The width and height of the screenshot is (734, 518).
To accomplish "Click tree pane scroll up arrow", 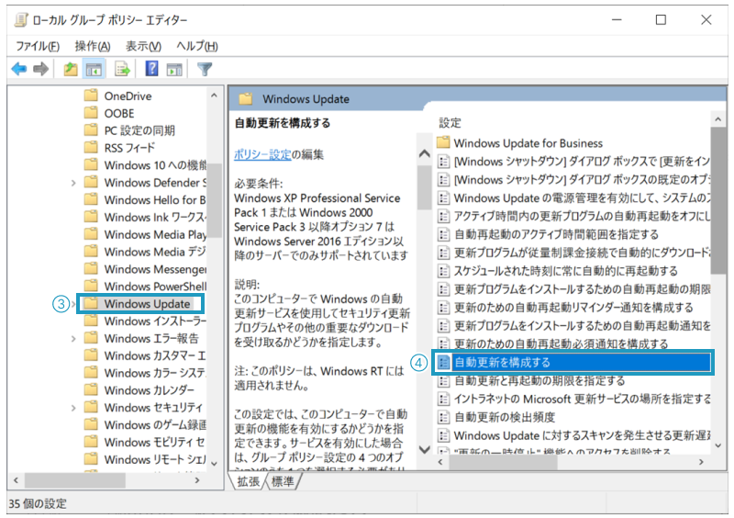I will (x=214, y=96).
